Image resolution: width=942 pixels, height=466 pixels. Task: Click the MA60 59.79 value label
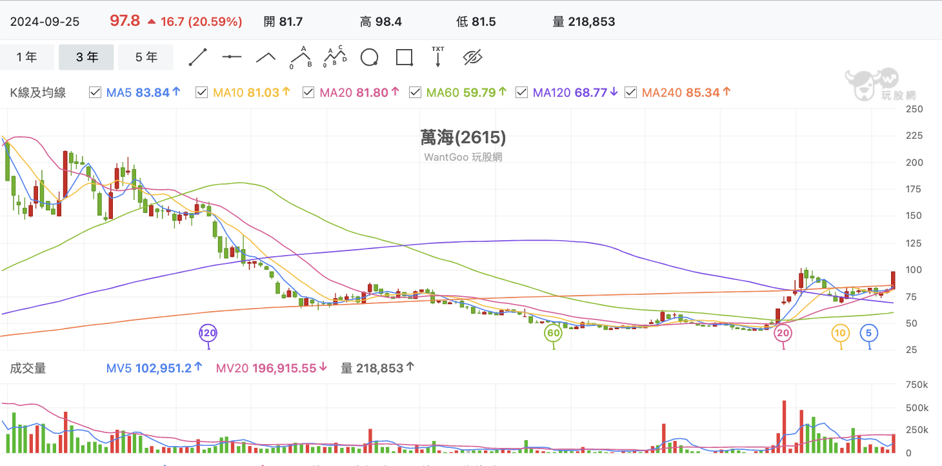[x=466, y=92]
